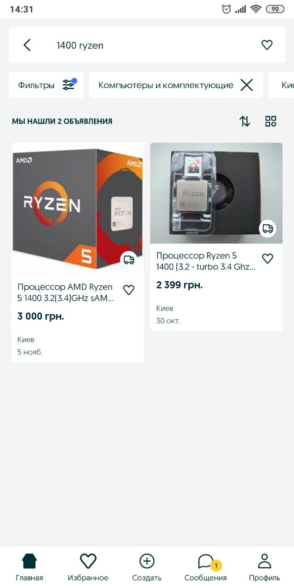Tap delivery truck badge on boxed Ryzen photo
The image size is (294, 588).
[x=129, y=260]
